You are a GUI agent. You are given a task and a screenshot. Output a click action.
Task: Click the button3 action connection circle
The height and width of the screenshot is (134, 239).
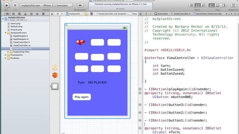click(140, 105)
